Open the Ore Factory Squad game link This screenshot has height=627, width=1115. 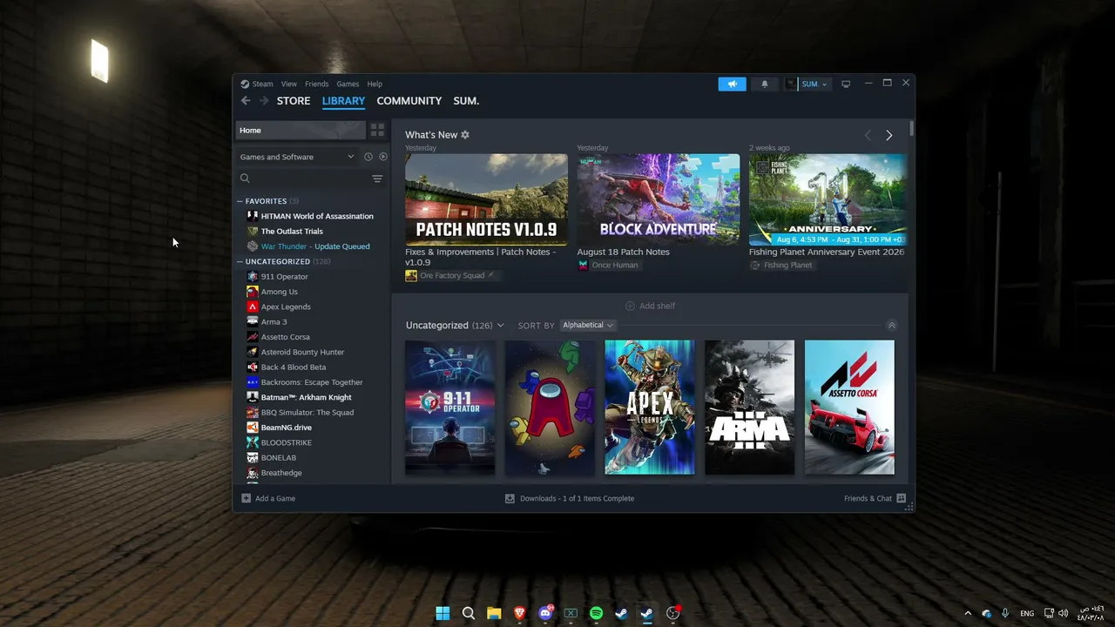tap(452, 275)
